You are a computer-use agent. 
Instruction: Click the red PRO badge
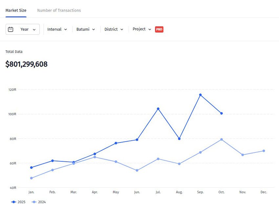coord(159,29)
